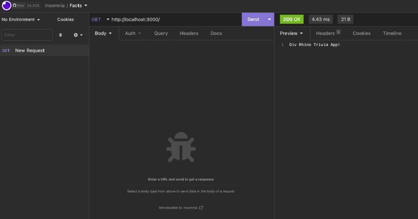Screen dimensions: 418x219
Task: Select New Request in the sidebar
Action: coord(30,50)
